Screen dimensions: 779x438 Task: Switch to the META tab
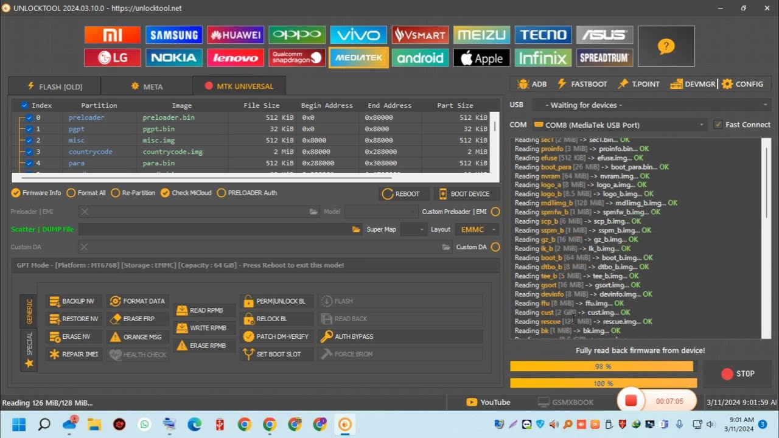pyautogui.click(x=147, y=86)
